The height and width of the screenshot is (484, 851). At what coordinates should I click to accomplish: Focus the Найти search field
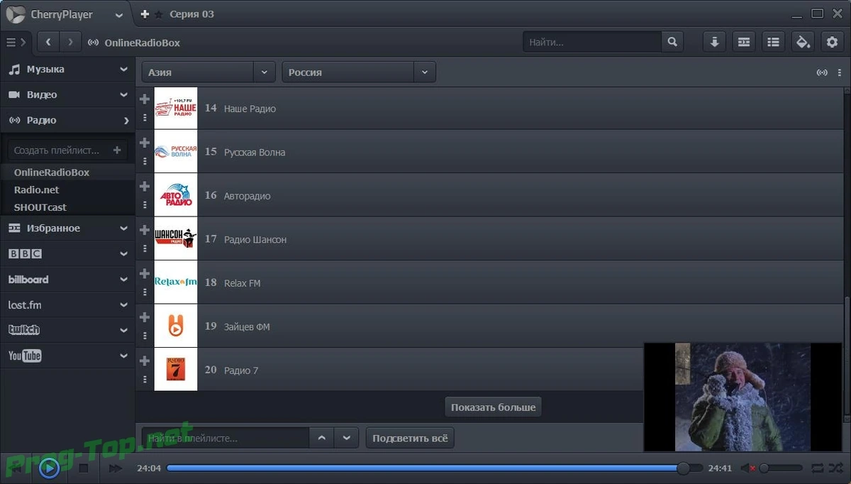tap(592, 43)
